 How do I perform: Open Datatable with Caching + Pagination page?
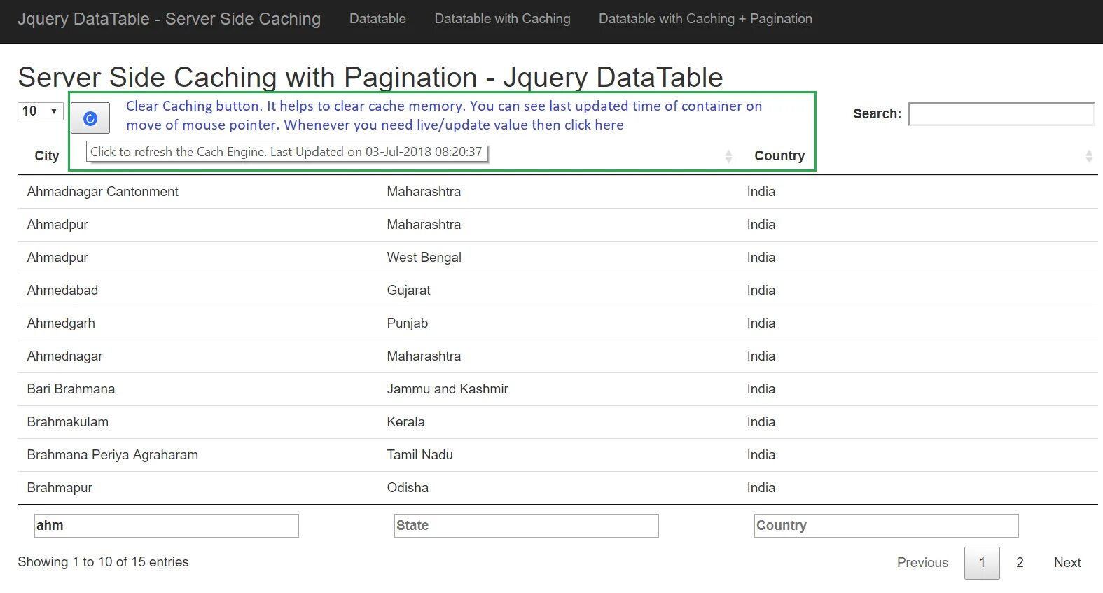point(705,19)
